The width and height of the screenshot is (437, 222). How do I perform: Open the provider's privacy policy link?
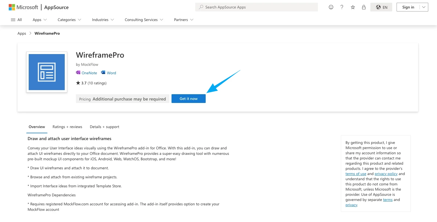click(x=386, y=174)
